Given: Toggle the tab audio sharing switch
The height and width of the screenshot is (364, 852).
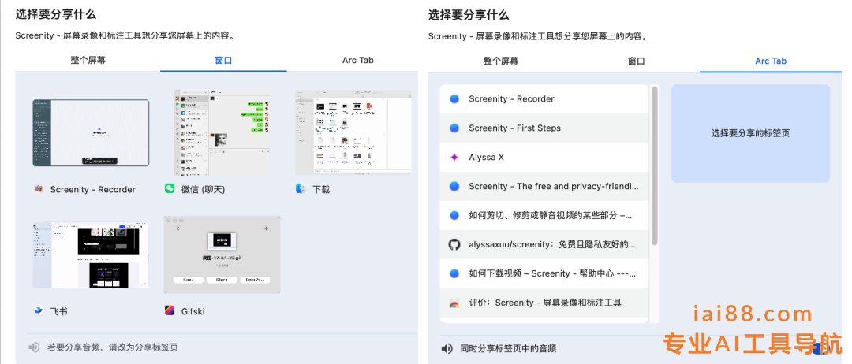Looking at the screenshot, I should (x=817, y=348).
